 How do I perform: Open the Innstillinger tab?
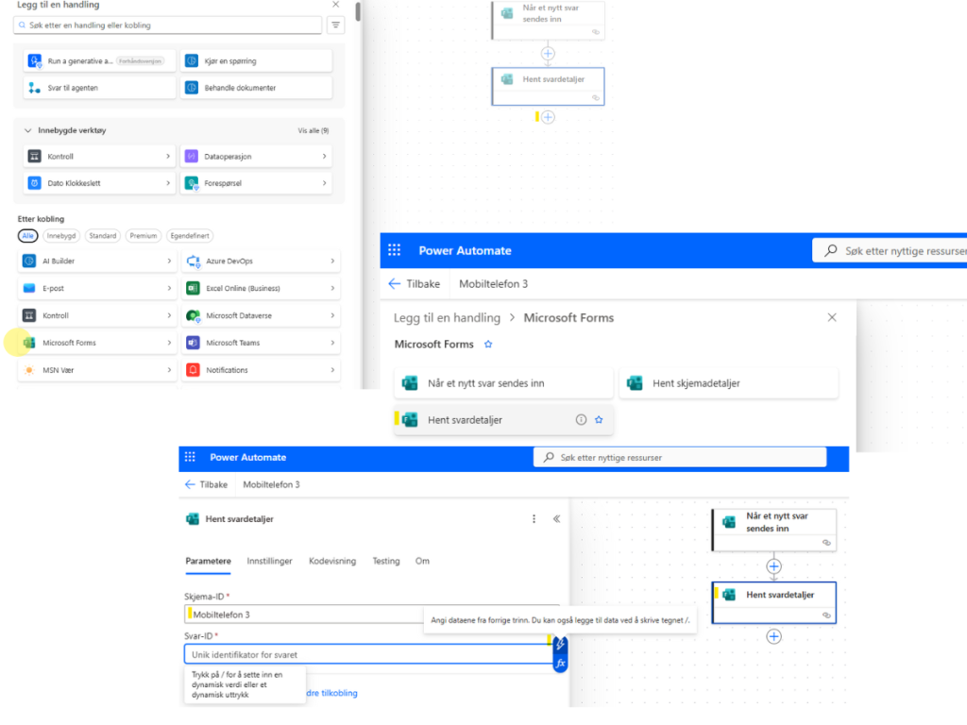(x=269, y=561)
